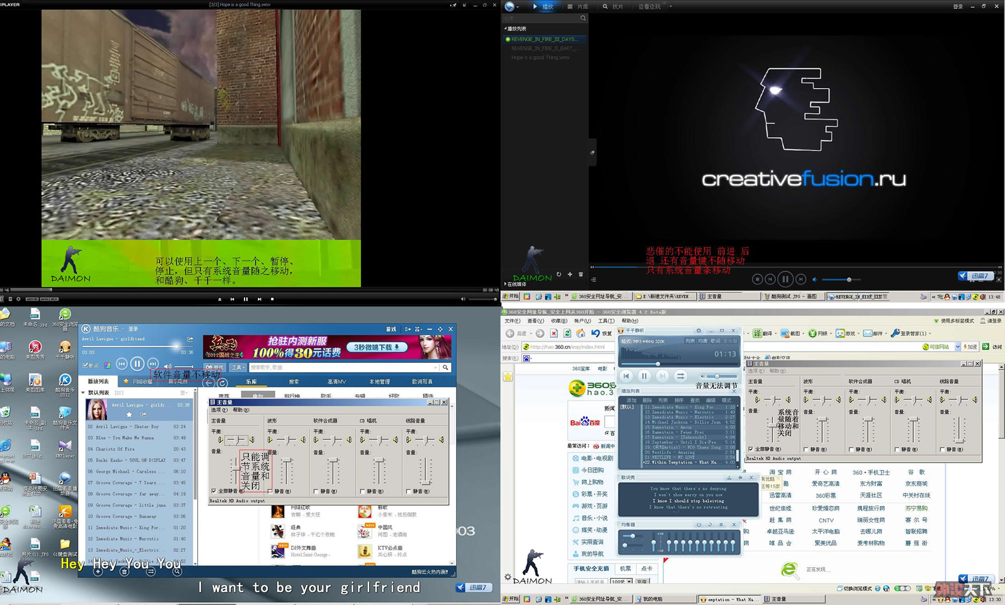Image resolution: width=1005 pixels, height=605 pixels.
Task: Open 片库 tab in Kankan player
Action: tap(578, 7)
